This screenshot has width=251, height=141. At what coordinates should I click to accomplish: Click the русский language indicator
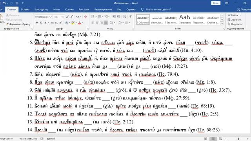tap(51, 139)
